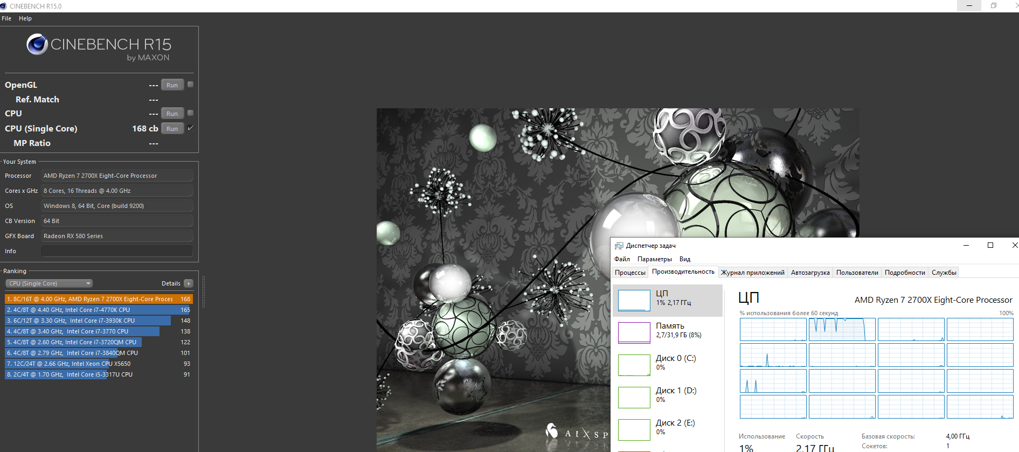
Task: Click the 168 cb single core score
Action: tap(145, 129)
